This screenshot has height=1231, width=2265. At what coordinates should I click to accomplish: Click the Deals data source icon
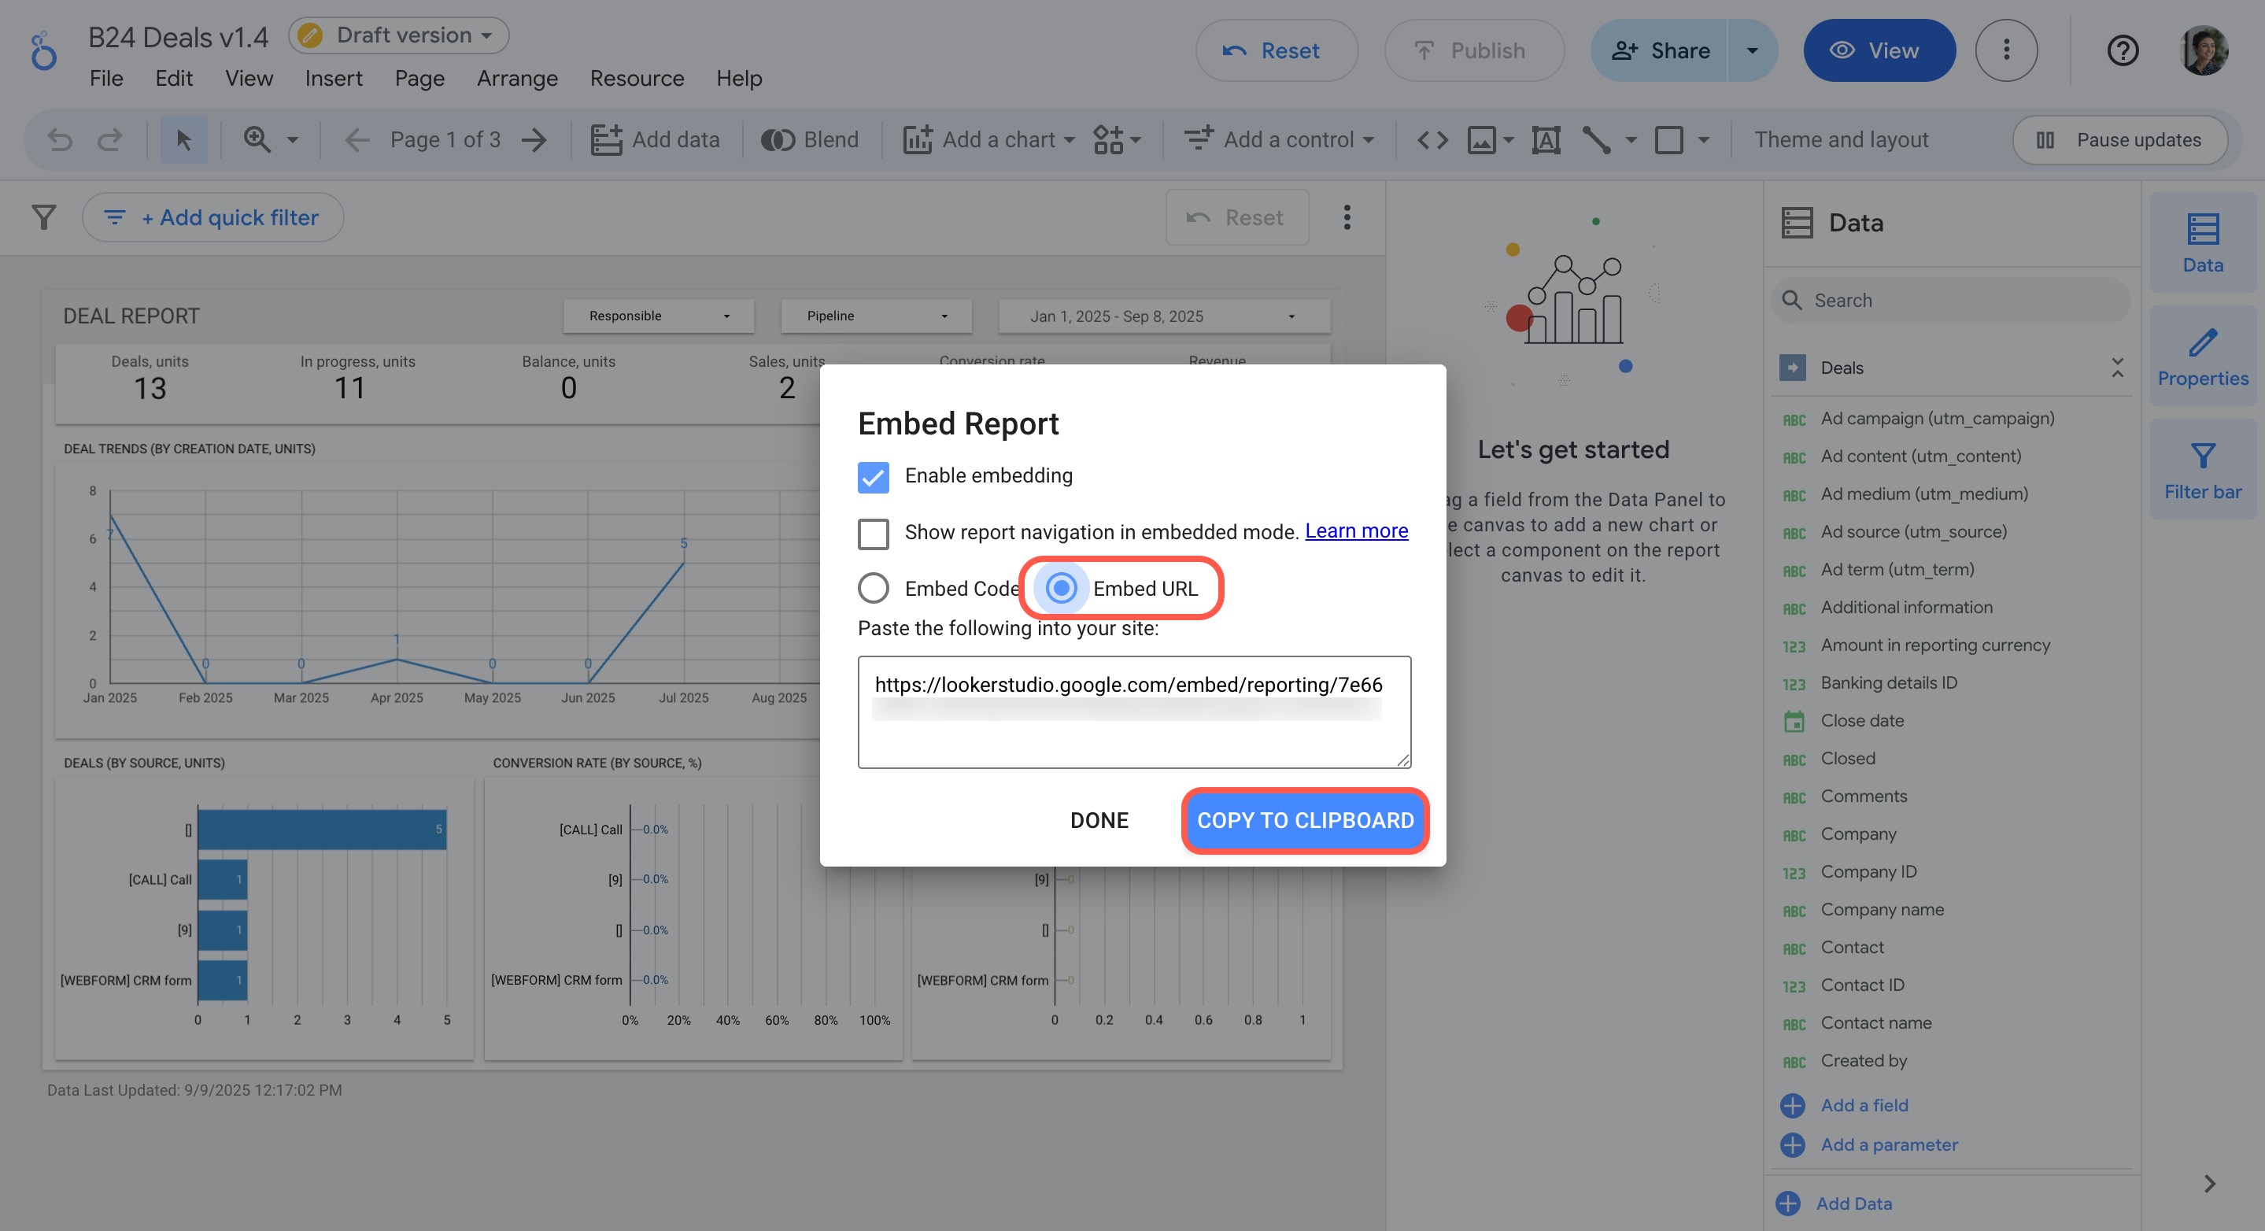(1792, 368)
